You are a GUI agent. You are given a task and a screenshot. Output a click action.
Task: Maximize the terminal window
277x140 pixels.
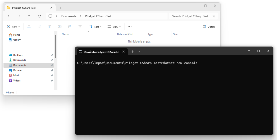tap(258, 51)
